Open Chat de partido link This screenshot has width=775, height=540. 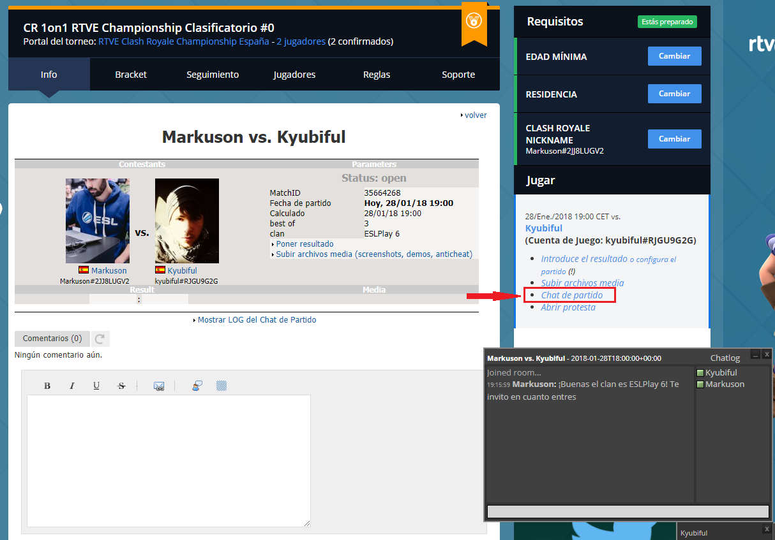tap(572, 295)
